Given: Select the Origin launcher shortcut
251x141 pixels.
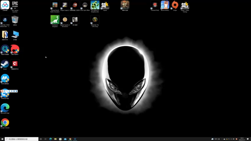Looking at the screenshot, I should pos(175,6).
